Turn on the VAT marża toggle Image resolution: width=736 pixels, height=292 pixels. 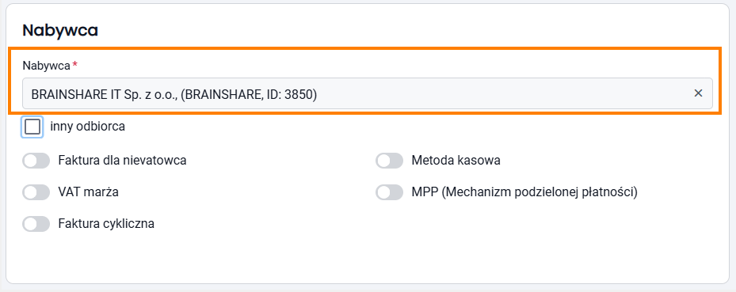tap(36, 192)
